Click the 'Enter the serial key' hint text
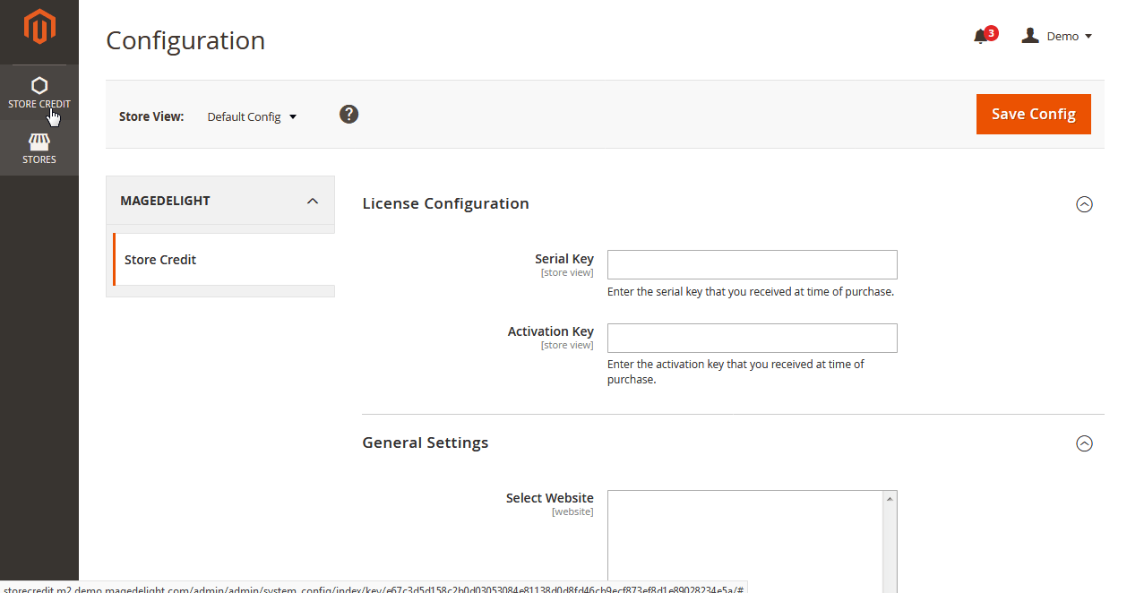The width and height of the screenshot is (1127, 593). (751, 292)
